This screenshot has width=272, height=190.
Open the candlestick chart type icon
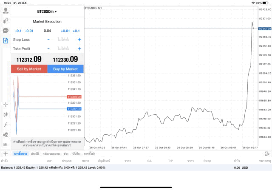pos(6,114)
